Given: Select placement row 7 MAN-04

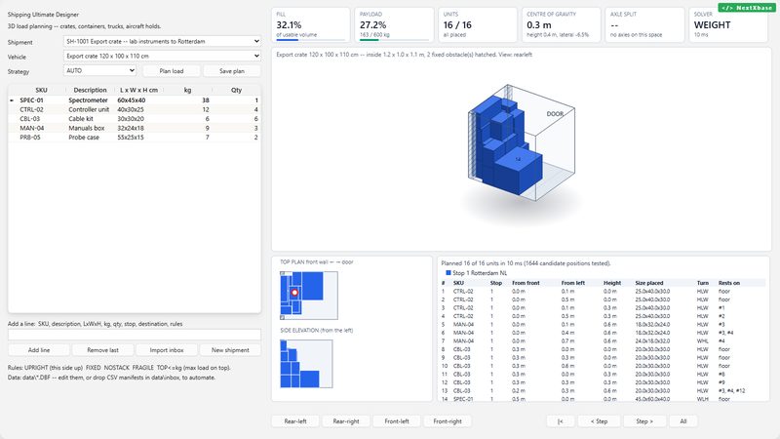Looking at the screenshot, I should [x=603, y=340].
